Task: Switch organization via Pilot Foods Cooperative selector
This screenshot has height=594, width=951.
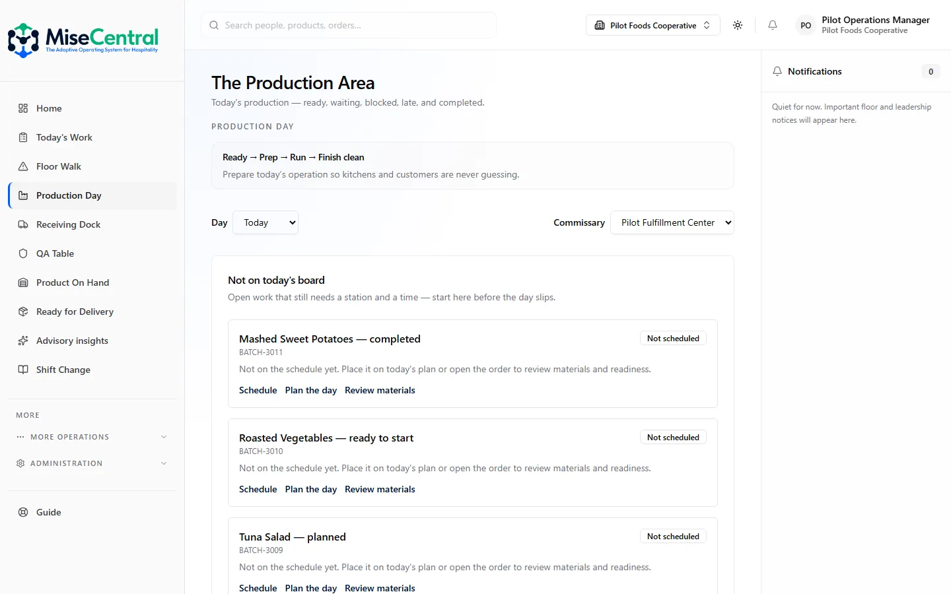Action: [652, 25]
